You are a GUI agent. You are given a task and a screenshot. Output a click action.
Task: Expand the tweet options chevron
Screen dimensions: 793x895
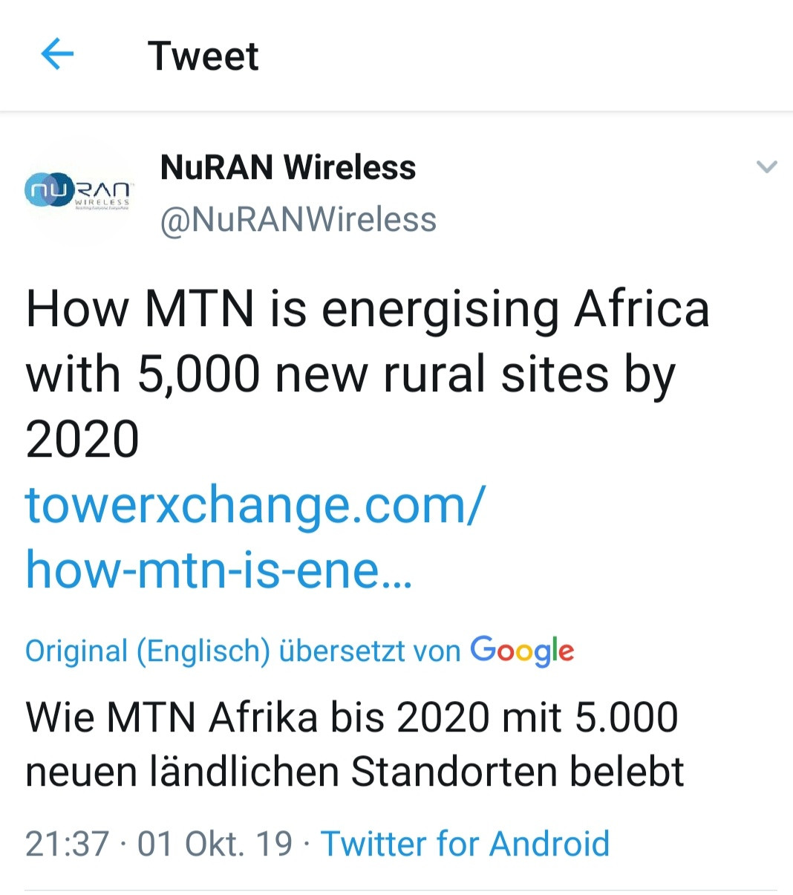click(x=766, y=166)
